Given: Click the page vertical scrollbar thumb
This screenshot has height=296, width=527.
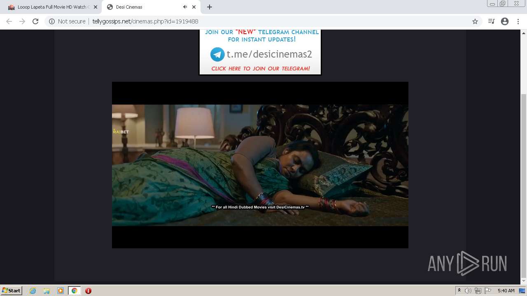Looking at the screenshot, I should pos(524,186).
